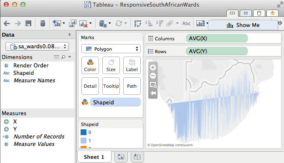Image resolution: width=284 pixels, height=163 pixels.
Task: Click the refresh run update icon
Action: [119, 23]
